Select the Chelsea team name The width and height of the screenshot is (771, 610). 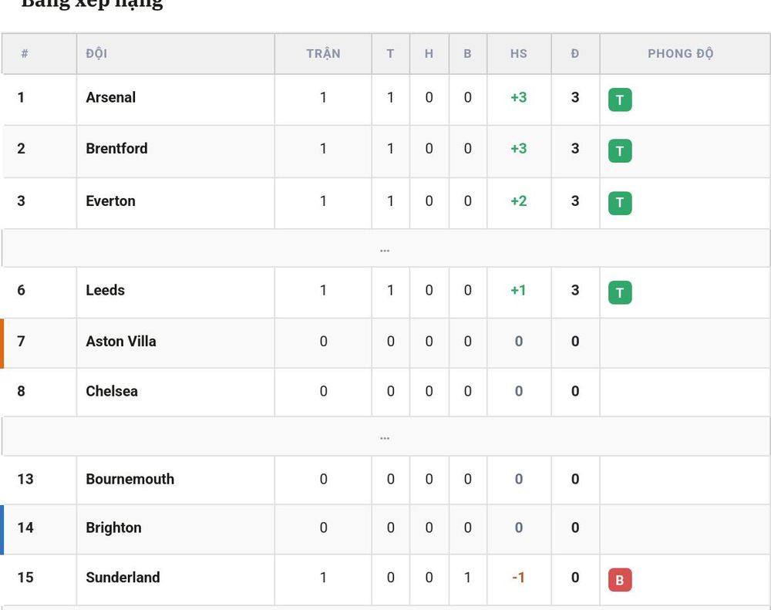[112, 391]
